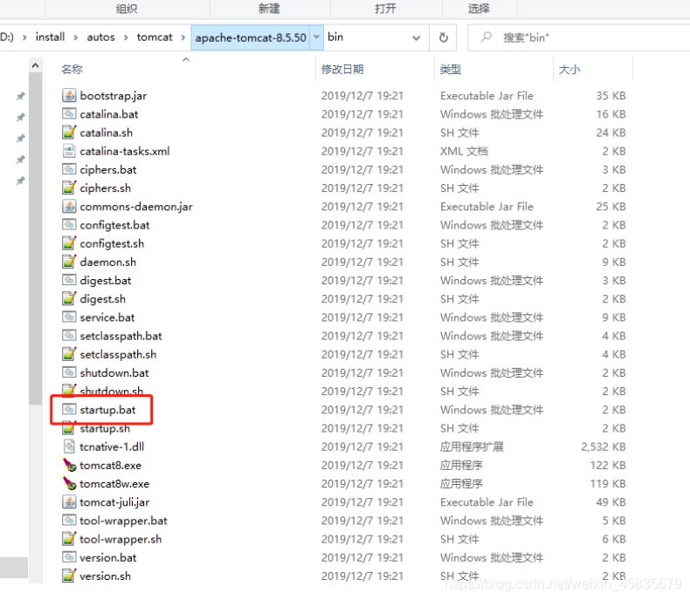
Task: Click the 119 KB size cell
Action: click(x=608, y=484)
